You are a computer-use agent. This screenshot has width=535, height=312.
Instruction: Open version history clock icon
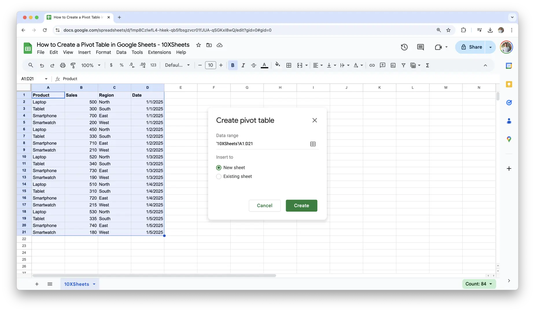(404, 47)
